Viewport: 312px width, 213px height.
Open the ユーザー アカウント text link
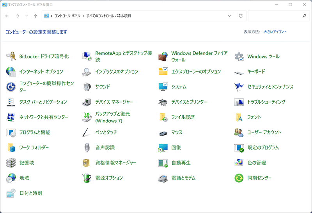click(264, 132)
